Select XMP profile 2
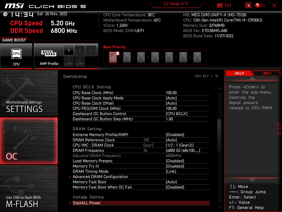Screen dimensions: 282x212 [80, 51]
